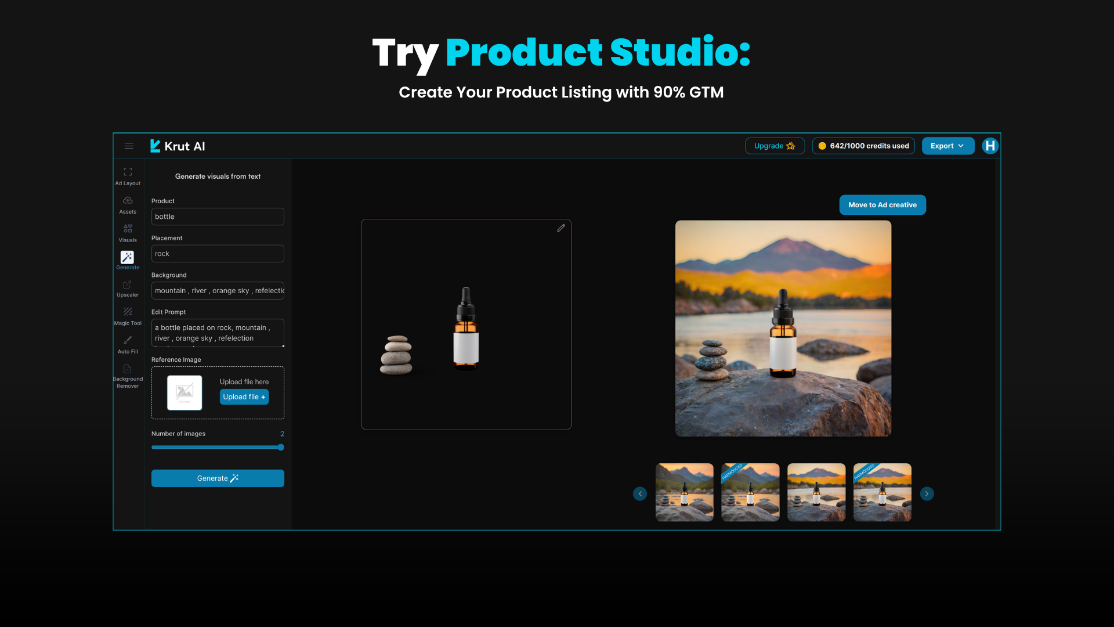
Task: Click the Generate button
Action: [x=218, y=478]
